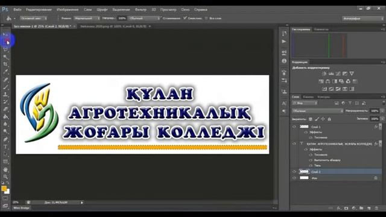386x217 pixels.
Task: Select the Crop tool
Action: coord(5,64)
